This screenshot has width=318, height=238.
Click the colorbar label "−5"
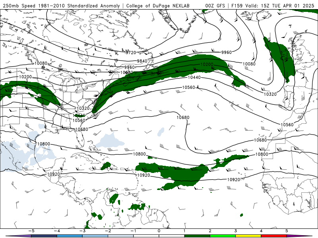(x=31, y=231)
